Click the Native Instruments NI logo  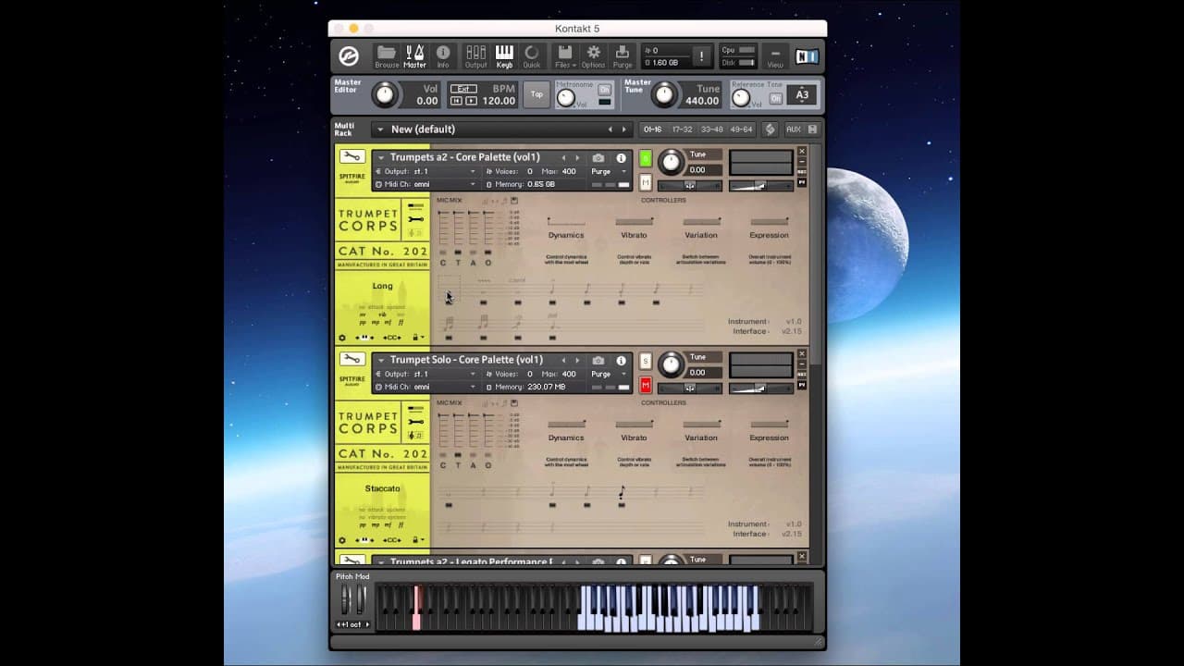(x=808, y=56)
